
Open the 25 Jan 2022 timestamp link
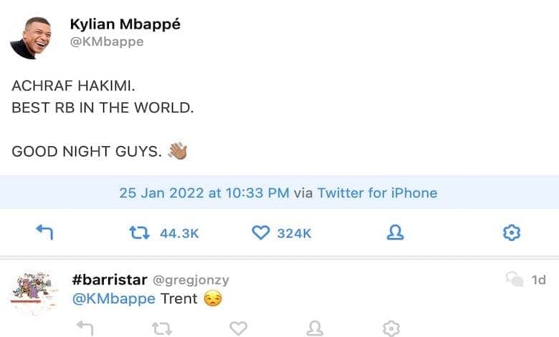tap(204, 193)
